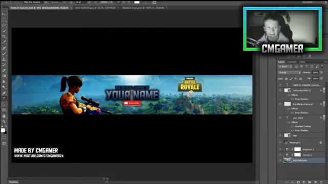Hide the Subscribe PNG layer
This screenshot has width=328, height=184.
[280, 90]
